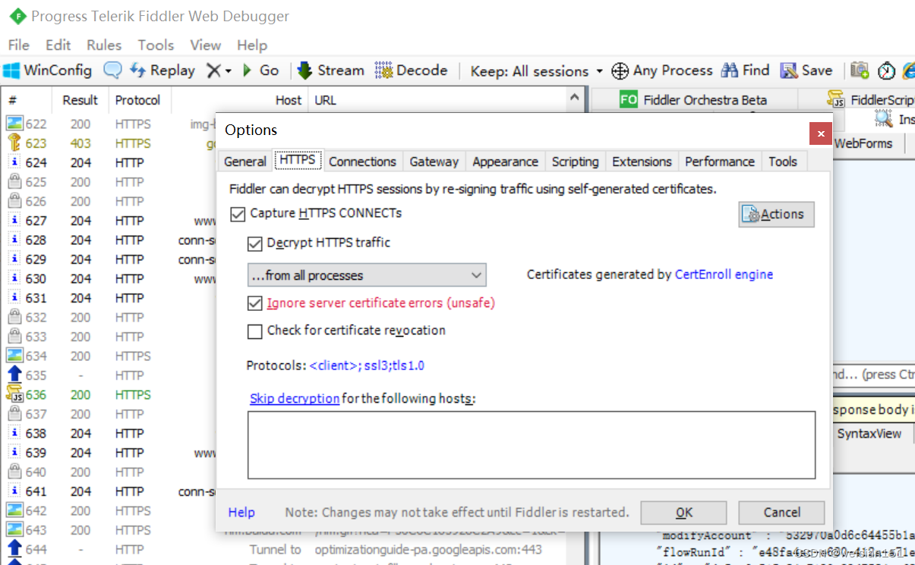Viewport: 915px width, 565px height.
Task: Toggle Stream mode in toolbar
Action: [x=330, y=71]
